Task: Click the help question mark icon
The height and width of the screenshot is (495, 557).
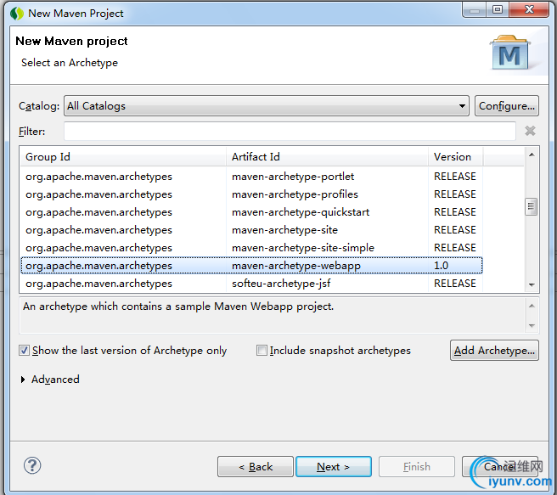Action: 32,465
